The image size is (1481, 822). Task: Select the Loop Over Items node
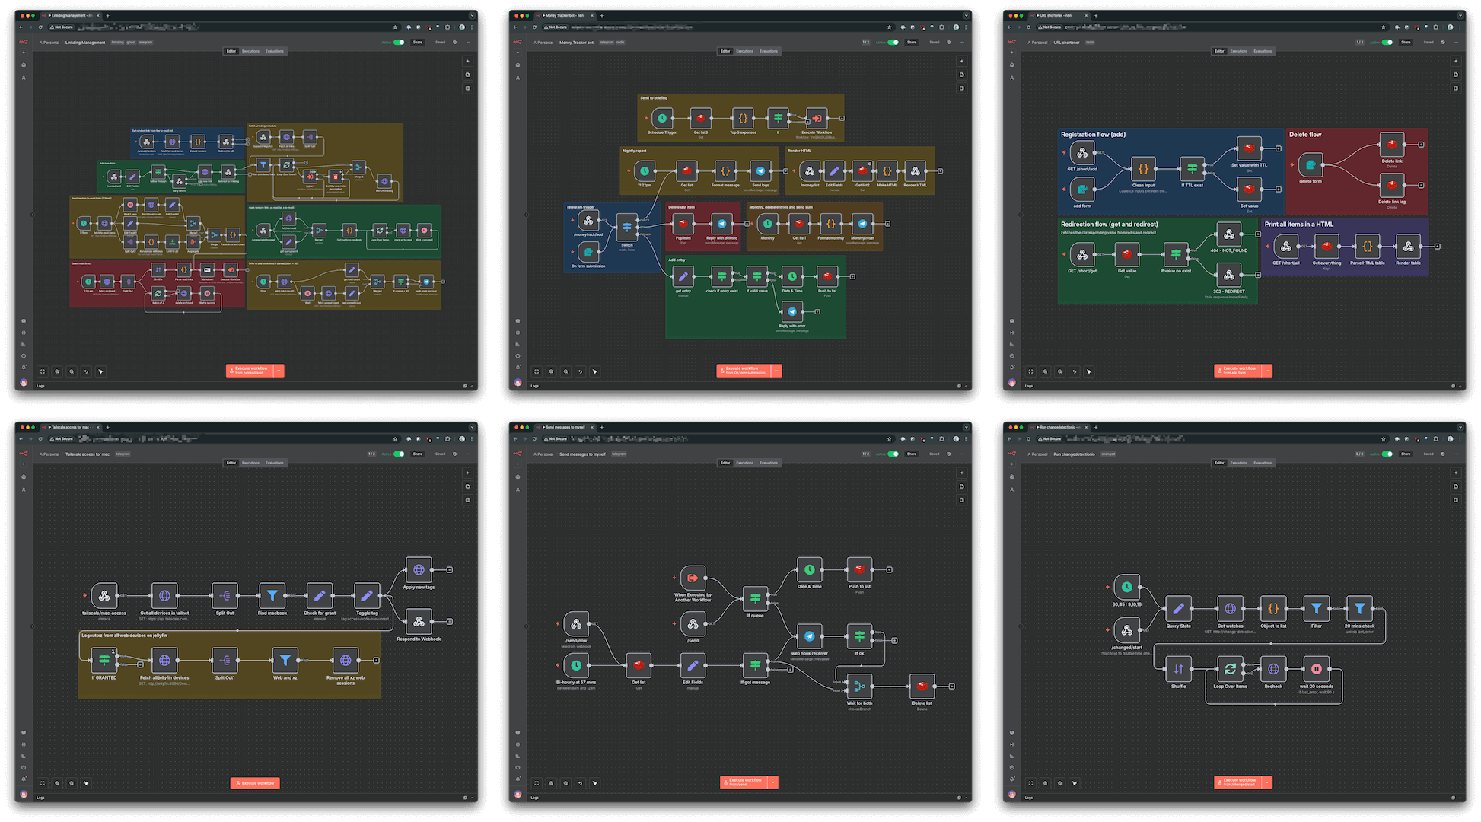click(x=1230, y=669)
